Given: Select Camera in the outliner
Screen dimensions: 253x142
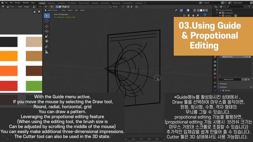Looking at the screenshot, I should tap(228, 16).
